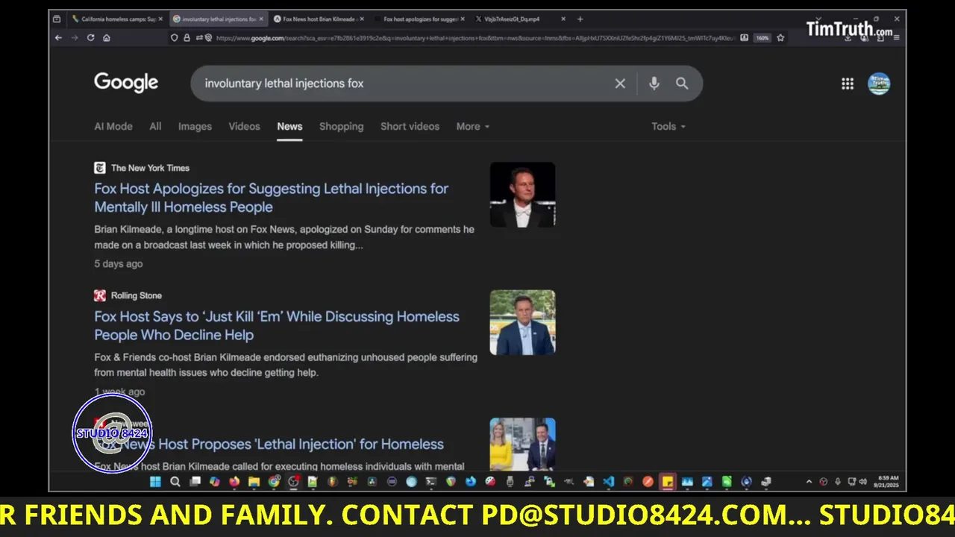This screenshot has height=537, width=955.
Task: Open Fox Host Apologizes for Suggesting article
Action: [271, 198]
